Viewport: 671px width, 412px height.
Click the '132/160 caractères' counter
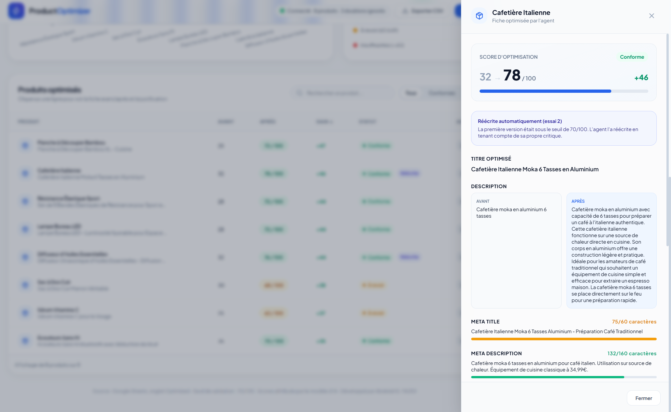click(x=632, y=354)
